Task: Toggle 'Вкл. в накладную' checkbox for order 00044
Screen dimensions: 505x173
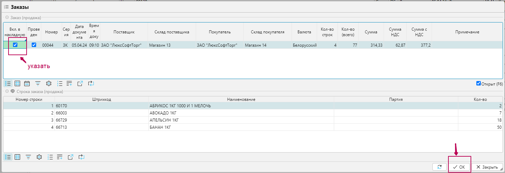Action: tap(15, 45)
